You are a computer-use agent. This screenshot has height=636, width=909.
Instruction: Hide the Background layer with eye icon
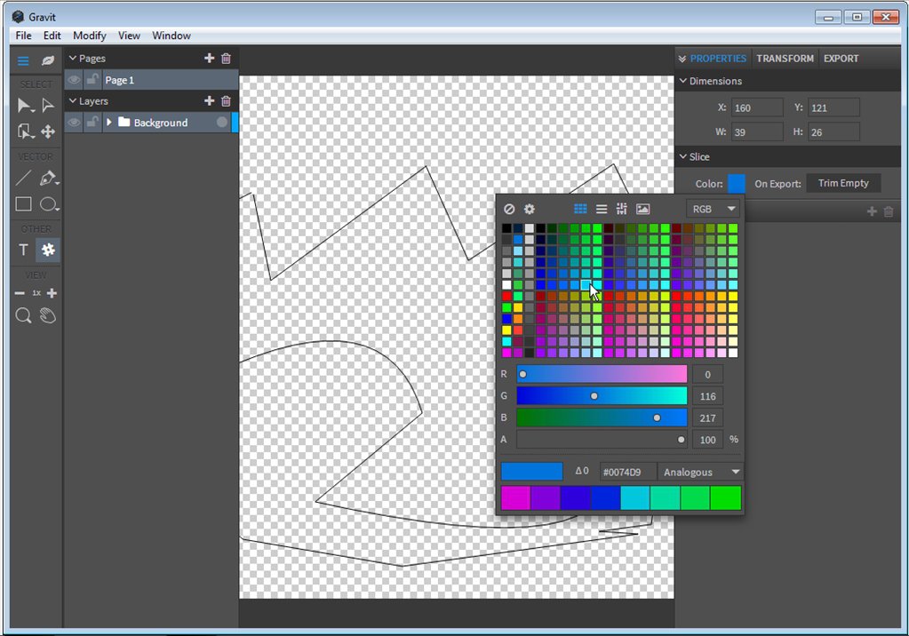click(x=75, y=123)
